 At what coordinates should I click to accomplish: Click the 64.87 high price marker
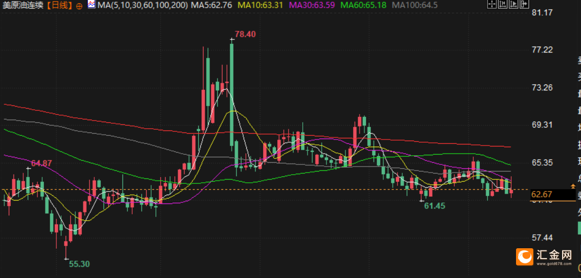pos(42,163)
